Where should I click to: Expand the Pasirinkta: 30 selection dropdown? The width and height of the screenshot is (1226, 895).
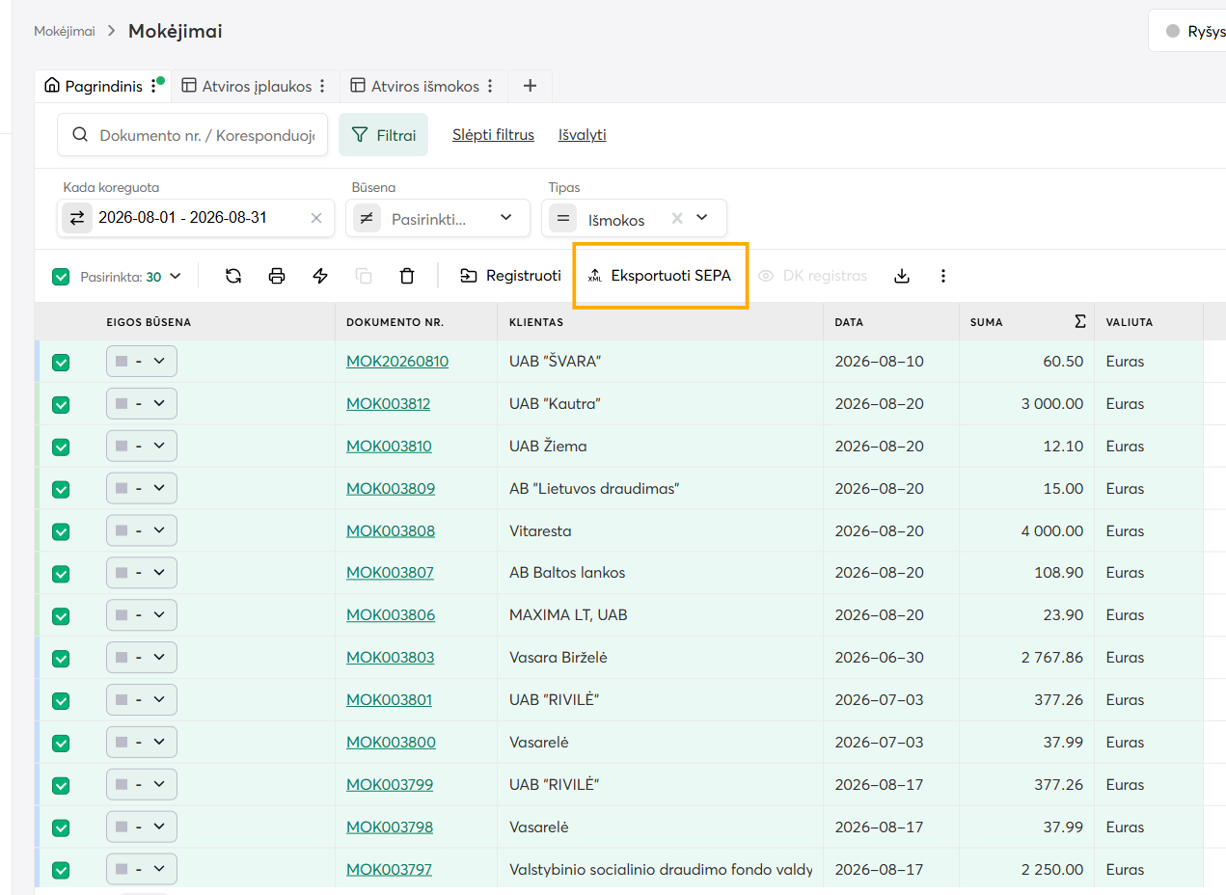[131, 277]
